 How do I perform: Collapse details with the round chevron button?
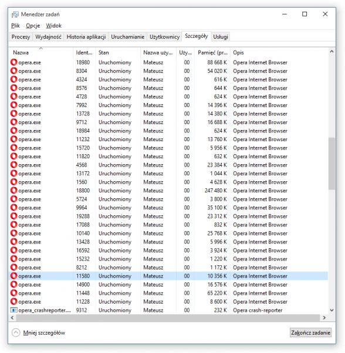click(16, 332)
